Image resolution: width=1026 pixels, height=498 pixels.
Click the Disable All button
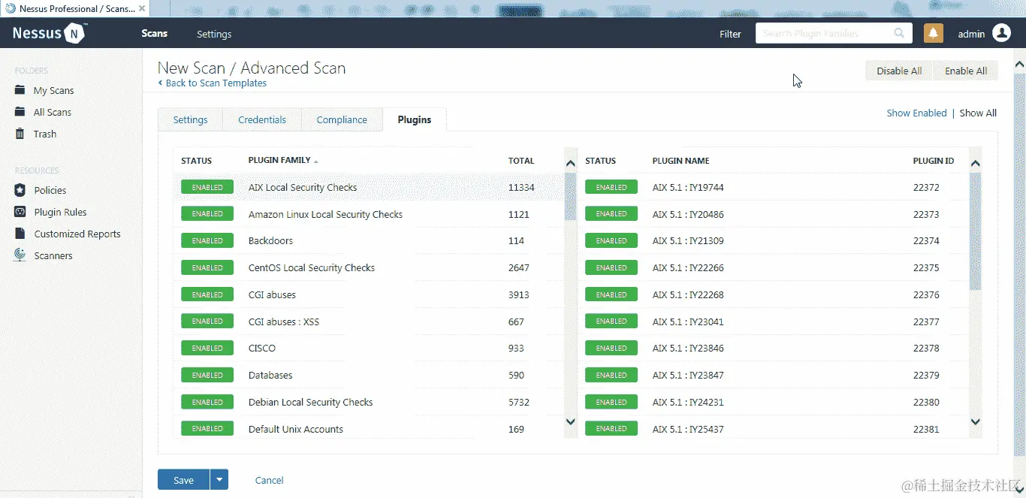coord(899,71)
